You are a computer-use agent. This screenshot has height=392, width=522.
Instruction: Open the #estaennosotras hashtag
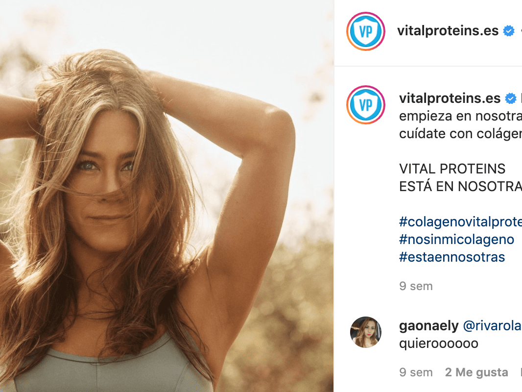click(452, 257)
